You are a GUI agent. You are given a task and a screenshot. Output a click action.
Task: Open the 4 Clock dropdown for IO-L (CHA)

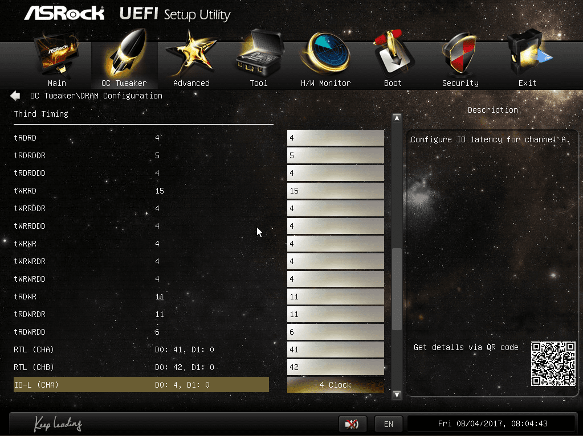click(x=335, y=385)
